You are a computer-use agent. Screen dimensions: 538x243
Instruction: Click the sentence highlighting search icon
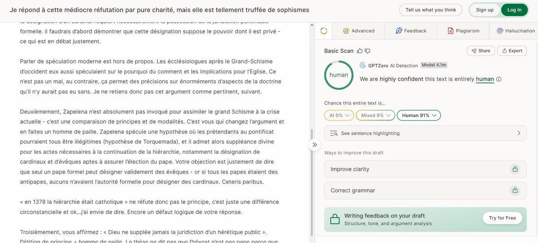334,133
